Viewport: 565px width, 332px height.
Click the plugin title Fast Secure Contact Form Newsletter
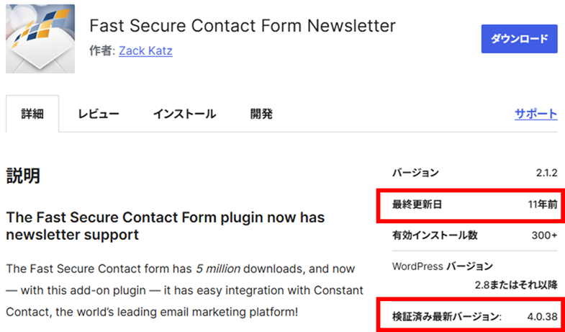[243, 26]
